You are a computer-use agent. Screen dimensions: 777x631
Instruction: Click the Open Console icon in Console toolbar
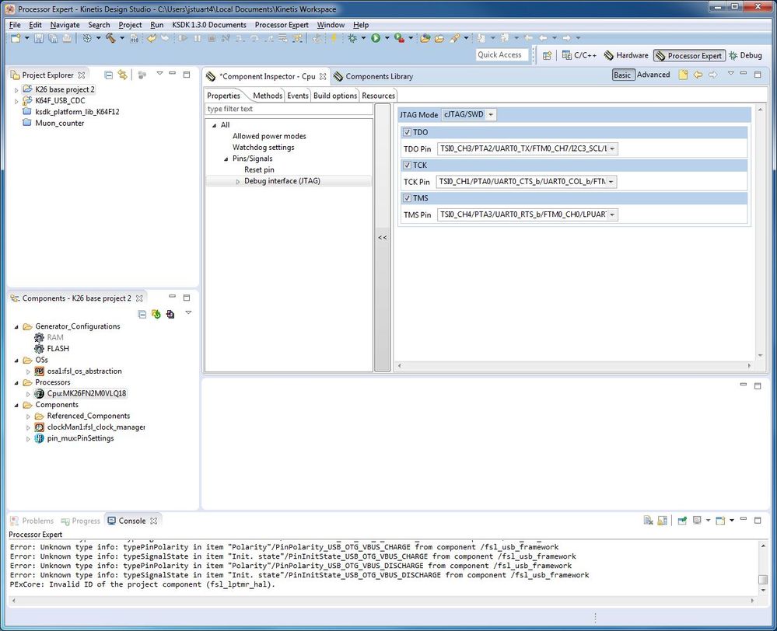(x=720, y=520)
